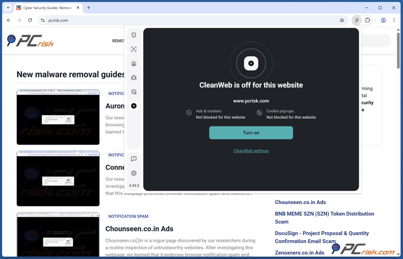Viewport: 403px width, 259px height.
Task: Open Chounseen.co.in article thumbnail
Action: click(x=58, y=235)
